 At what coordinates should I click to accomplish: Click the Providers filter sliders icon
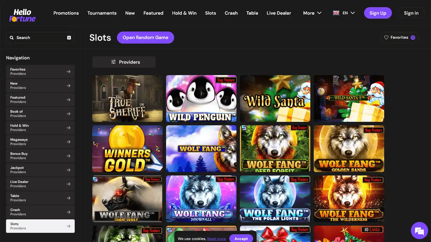113,62
